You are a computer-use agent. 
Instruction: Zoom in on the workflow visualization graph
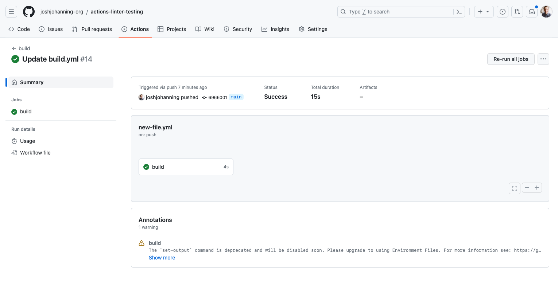pyautogui.click(x=536, y=187)
